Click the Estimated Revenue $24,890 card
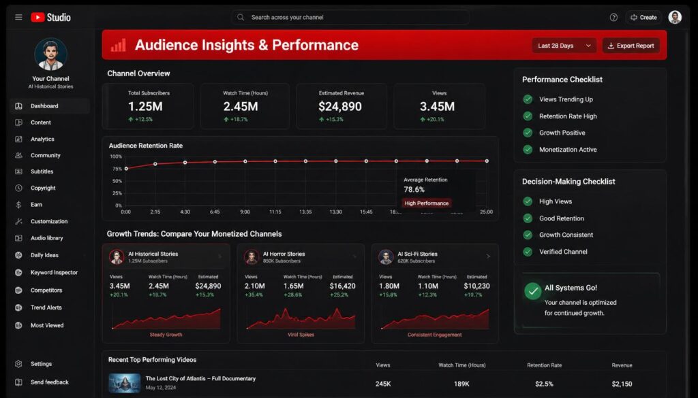 coord(342,107)
